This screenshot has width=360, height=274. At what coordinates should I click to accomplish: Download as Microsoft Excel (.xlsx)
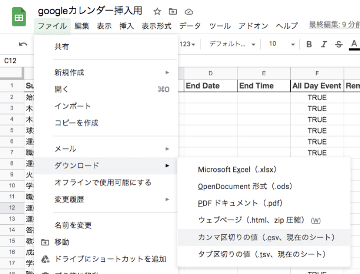[264, 170]
